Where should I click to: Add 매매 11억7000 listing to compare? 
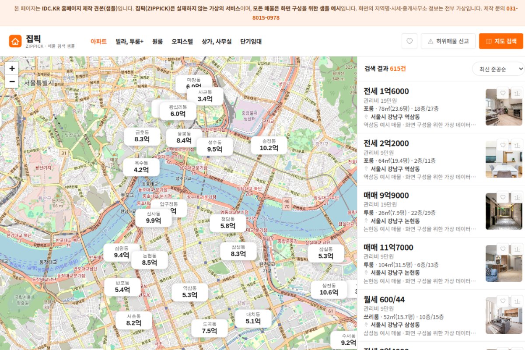(x=517, y=249)
